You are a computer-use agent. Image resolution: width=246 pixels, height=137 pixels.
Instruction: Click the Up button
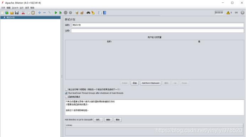175,83
